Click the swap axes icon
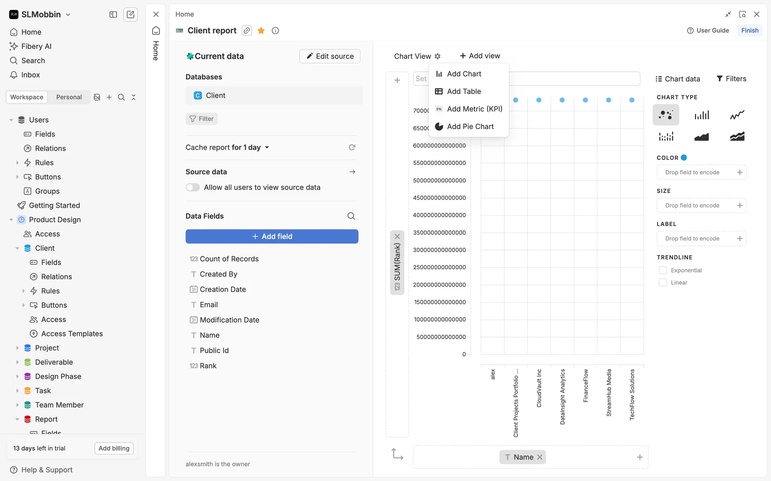This screenshot has height=481, width=771. [x=397, y=454]
